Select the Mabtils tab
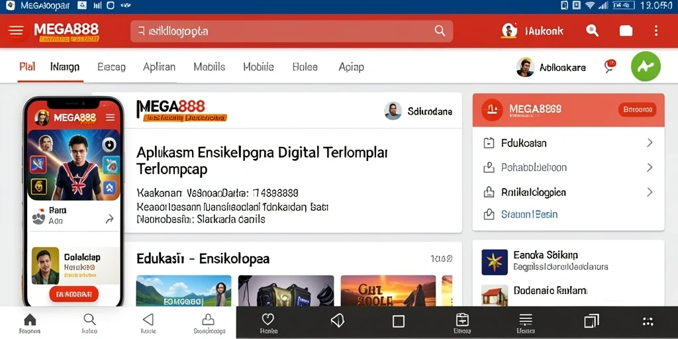The height and width of the screenshot is (339, 678). click(x=209, y=67)
